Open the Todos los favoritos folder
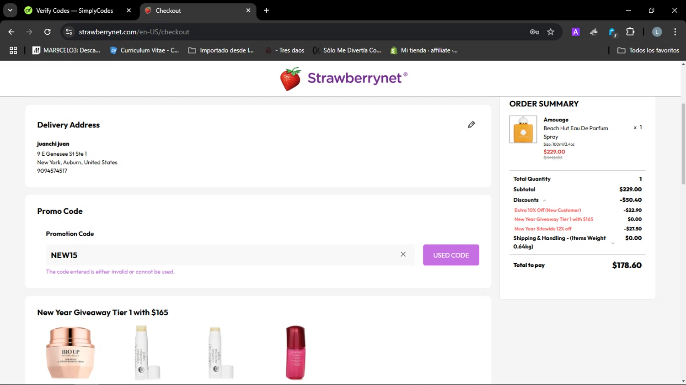The width and height of the screenshot is (686, 385). point(648,50)
